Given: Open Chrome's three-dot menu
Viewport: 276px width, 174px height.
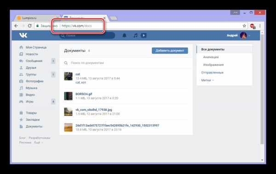Looking at the screenshot, I should click(260, 26).
